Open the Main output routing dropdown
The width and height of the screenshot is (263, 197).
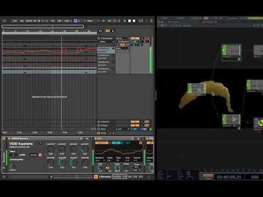tap(123, 48)
